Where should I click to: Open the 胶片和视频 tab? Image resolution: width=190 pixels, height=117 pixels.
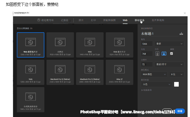point(158,20)
